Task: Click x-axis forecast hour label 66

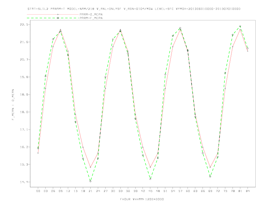Action: (x=203, y=191)
